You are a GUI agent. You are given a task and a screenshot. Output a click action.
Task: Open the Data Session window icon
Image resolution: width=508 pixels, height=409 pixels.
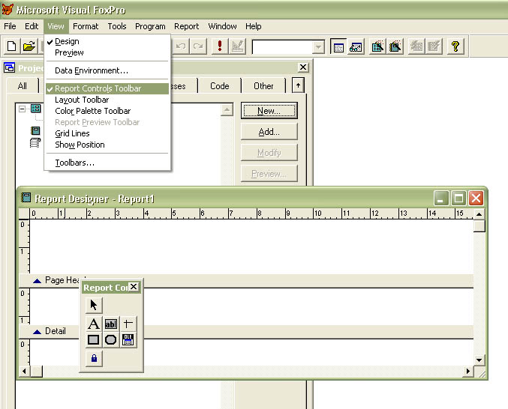tap(356, 47)
